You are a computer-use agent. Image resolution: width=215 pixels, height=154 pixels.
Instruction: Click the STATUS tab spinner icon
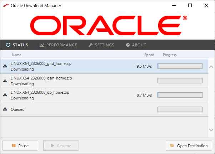[8, 45]
